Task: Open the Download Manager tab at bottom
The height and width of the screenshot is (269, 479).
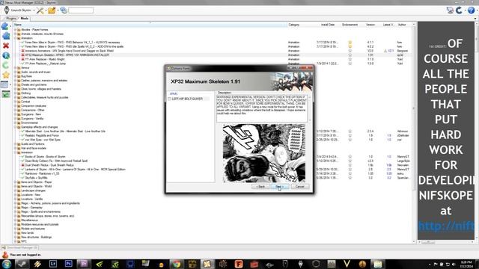Action: (19, 247)
